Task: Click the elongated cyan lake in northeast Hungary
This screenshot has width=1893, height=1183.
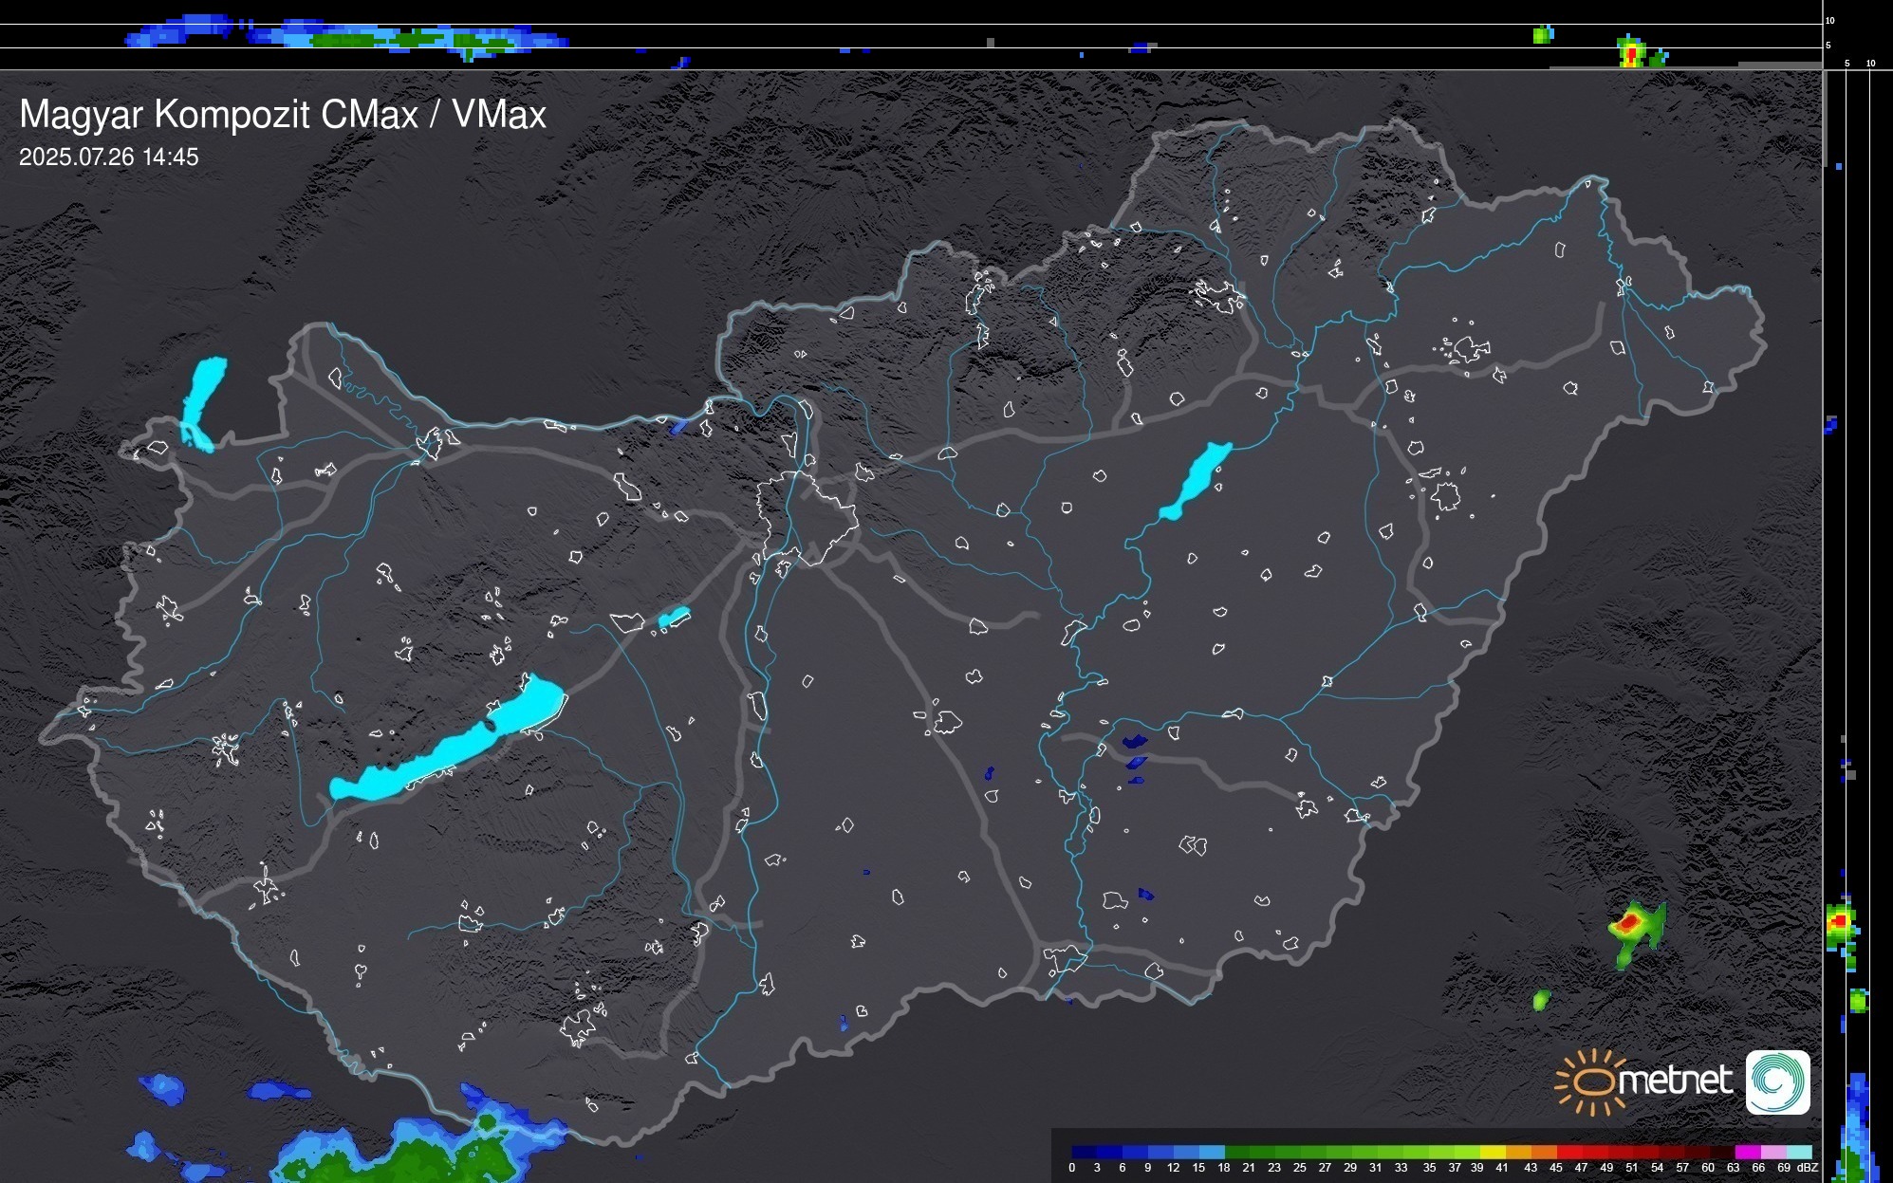Action: (1196, 480)
